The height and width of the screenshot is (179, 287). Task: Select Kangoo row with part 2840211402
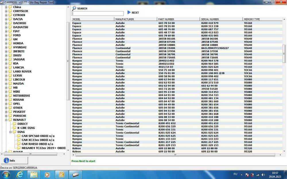(x=177, y=61)
